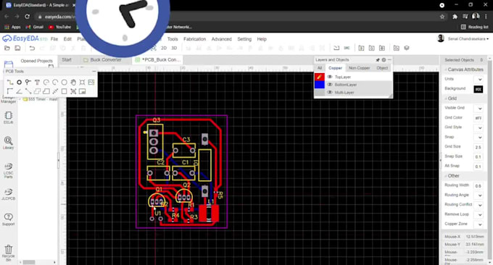
Task: Click the Routing Width input field
Action: coord(478,186)
